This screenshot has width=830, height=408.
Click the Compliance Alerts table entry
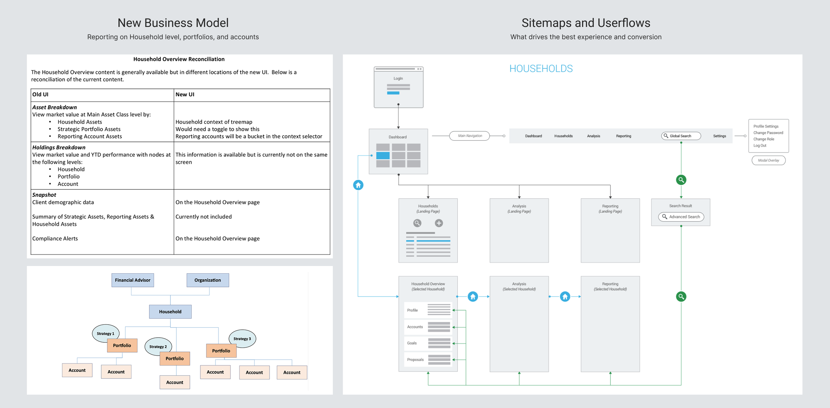click(x=55, y=238)
